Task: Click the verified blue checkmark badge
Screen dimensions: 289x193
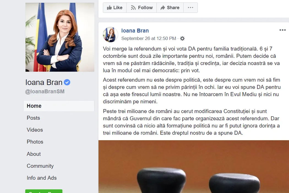Action: 67,82
